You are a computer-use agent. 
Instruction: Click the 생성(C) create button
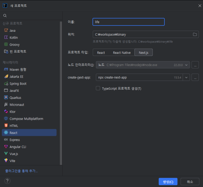(x=168, y=181)
